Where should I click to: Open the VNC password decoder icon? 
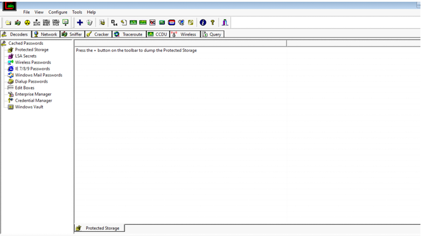[x=153, y=23]
